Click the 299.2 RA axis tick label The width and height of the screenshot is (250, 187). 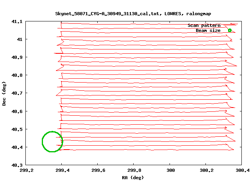pos(27,170)
